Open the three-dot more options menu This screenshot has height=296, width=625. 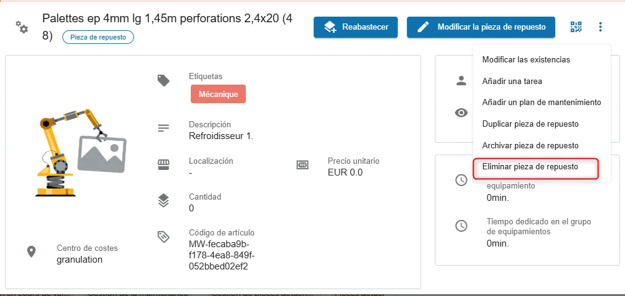pyautogui.click(x=600, y=27)
